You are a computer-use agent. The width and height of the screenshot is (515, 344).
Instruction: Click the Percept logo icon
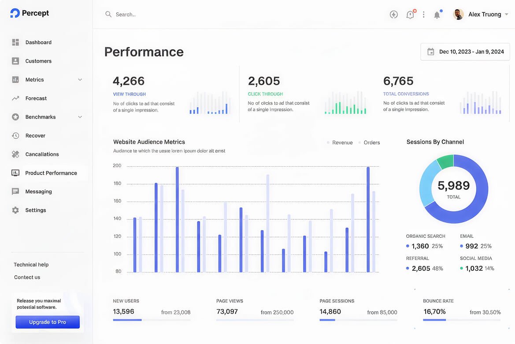point(15,13)
